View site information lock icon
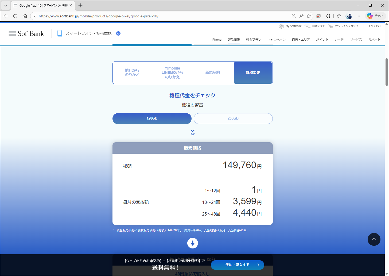 point(34,16)
